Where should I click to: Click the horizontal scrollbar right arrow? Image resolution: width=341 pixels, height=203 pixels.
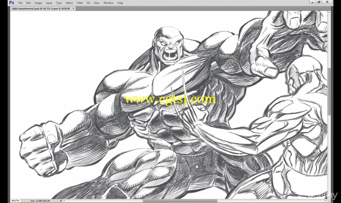coord(325,200)
